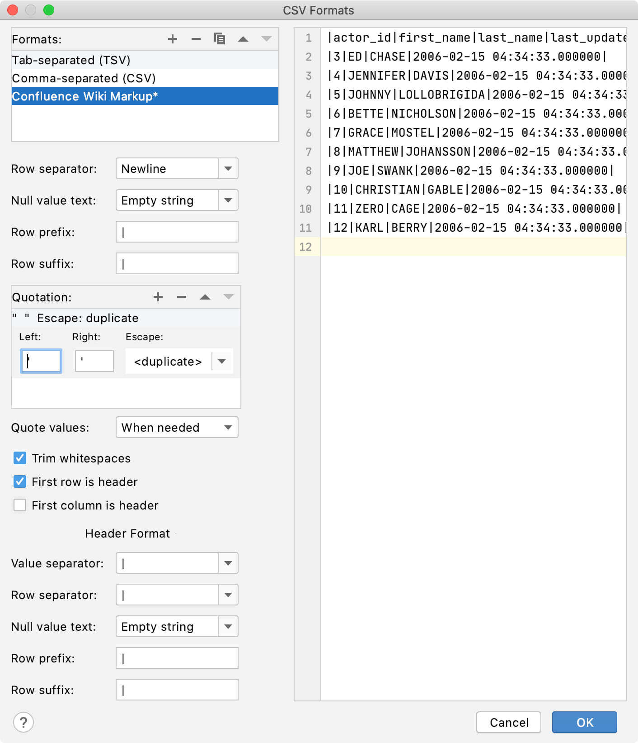Open help with question mark button

click(x=23, y=722)
